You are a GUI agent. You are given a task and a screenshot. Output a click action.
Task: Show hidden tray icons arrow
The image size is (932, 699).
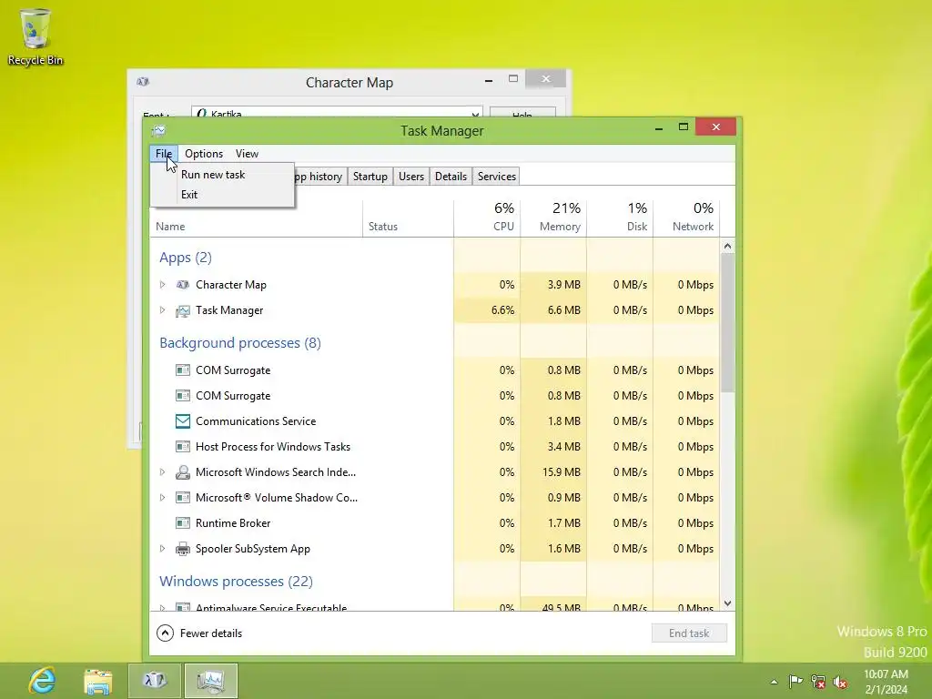coord(774,682)
